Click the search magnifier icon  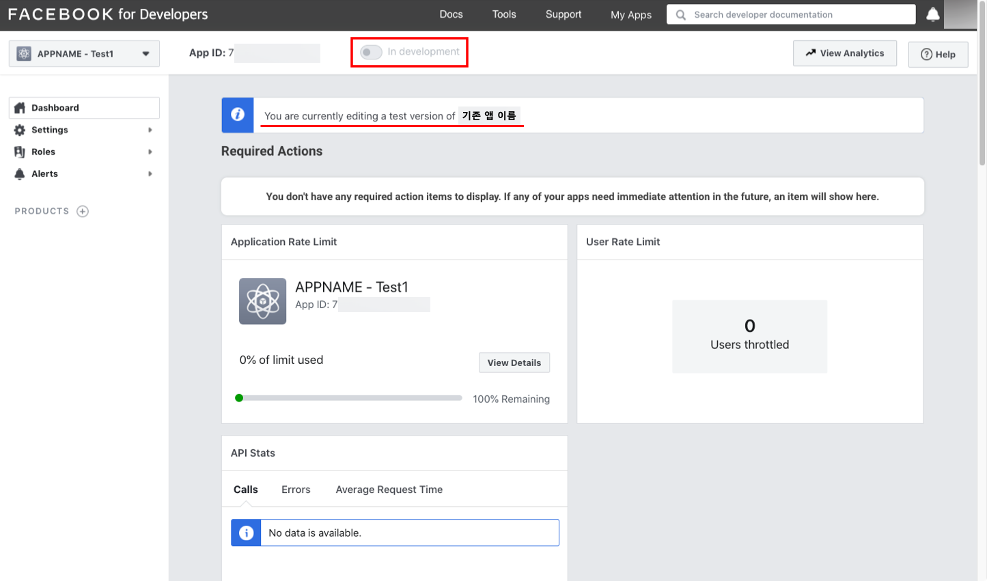pyautogui.click(x=681, y=14)
